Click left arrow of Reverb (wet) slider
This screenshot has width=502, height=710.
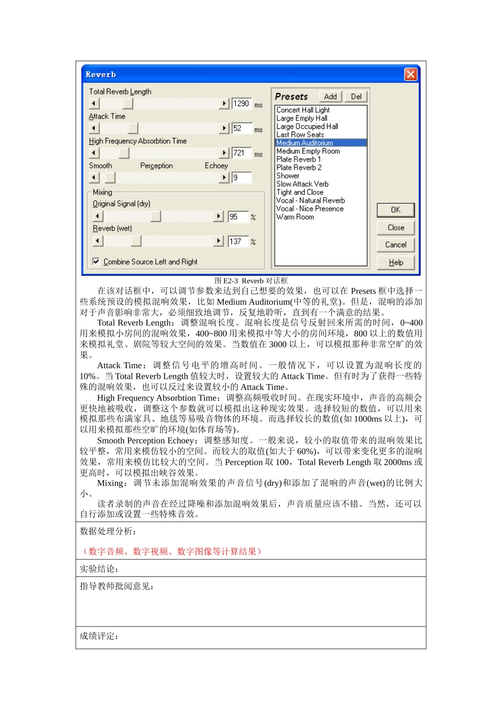tap(98, 241)
